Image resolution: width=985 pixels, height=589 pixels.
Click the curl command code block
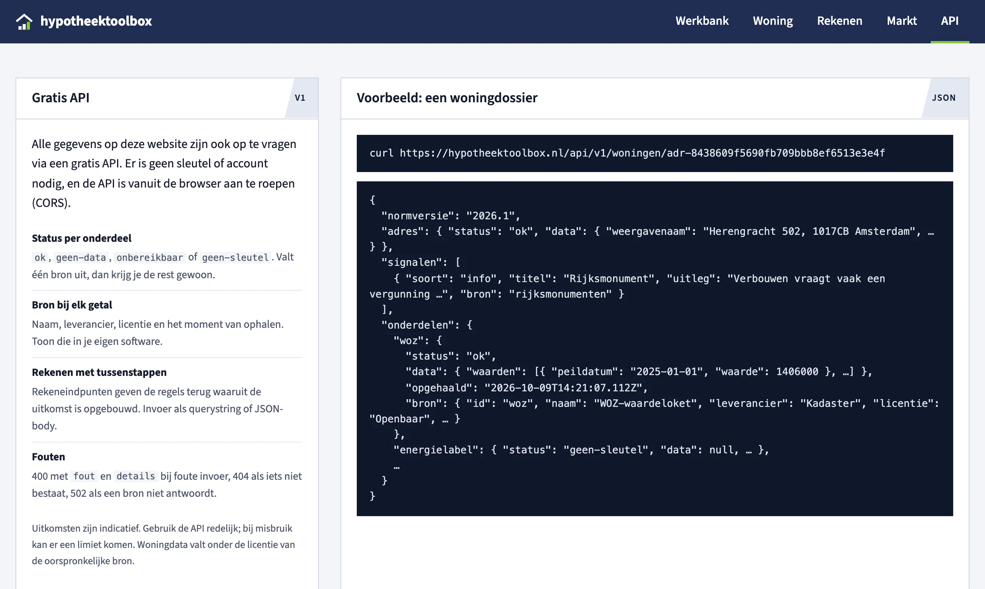click(655, 153)
